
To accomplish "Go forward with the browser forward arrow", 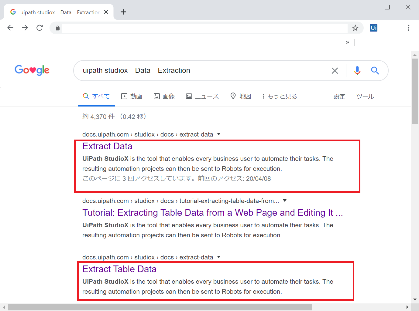I will pos(25,28).
